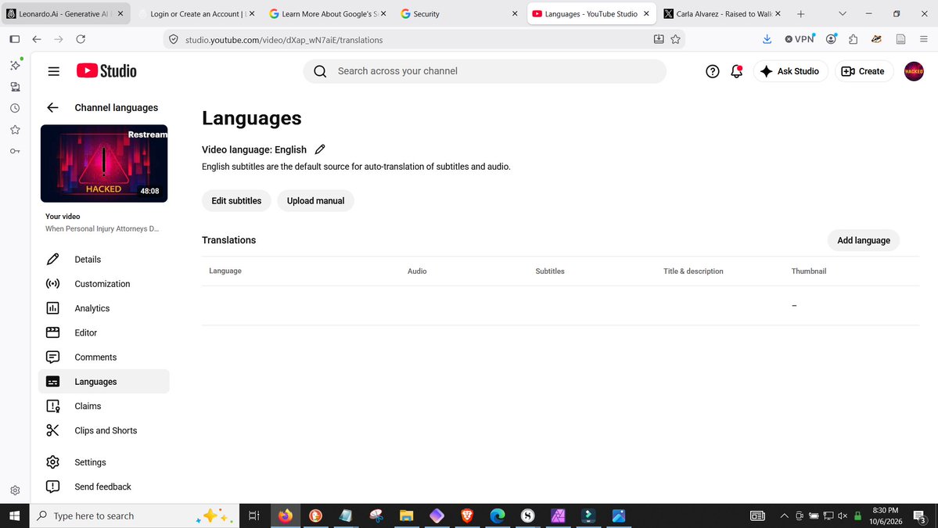
Task: Open Firefox from the taskbar
Action: 286,515
